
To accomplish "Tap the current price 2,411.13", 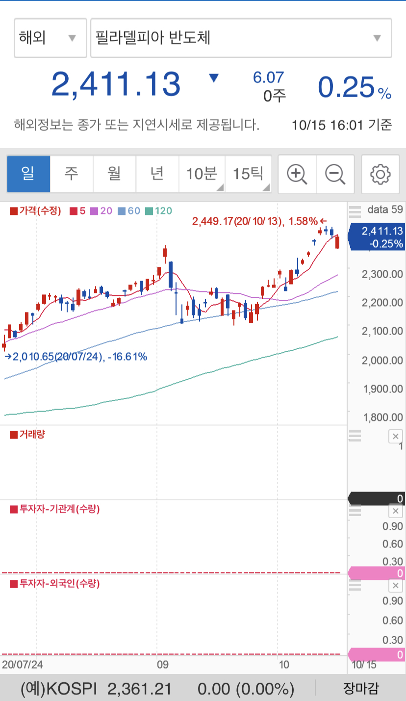I will click(x=116, y=84).
